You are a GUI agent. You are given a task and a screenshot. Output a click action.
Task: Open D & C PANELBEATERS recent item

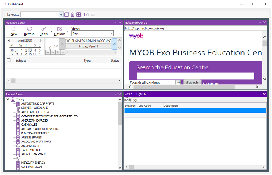[35, 133]
